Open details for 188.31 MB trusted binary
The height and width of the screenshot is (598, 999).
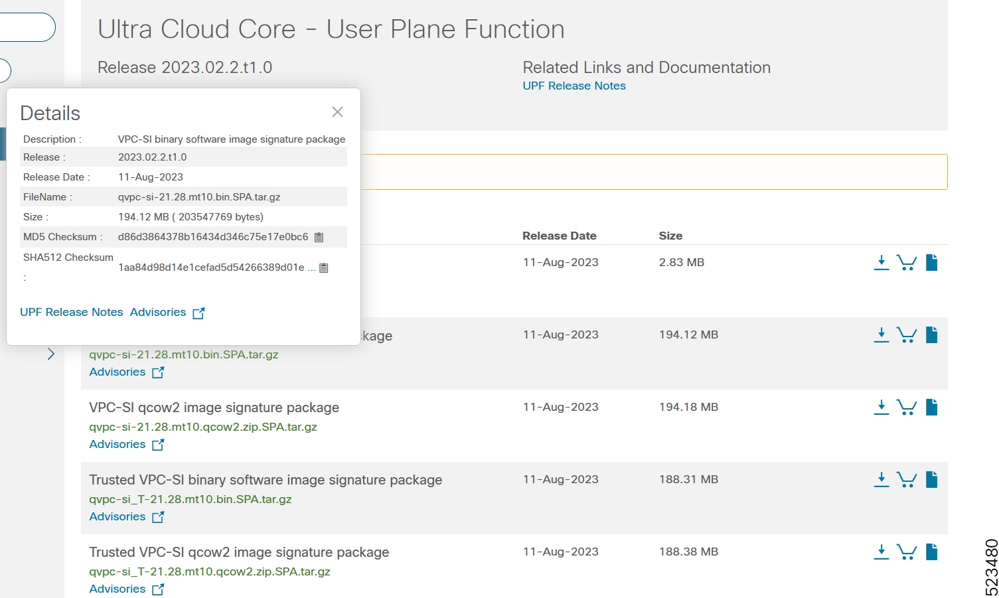click(x=931, y=480)
